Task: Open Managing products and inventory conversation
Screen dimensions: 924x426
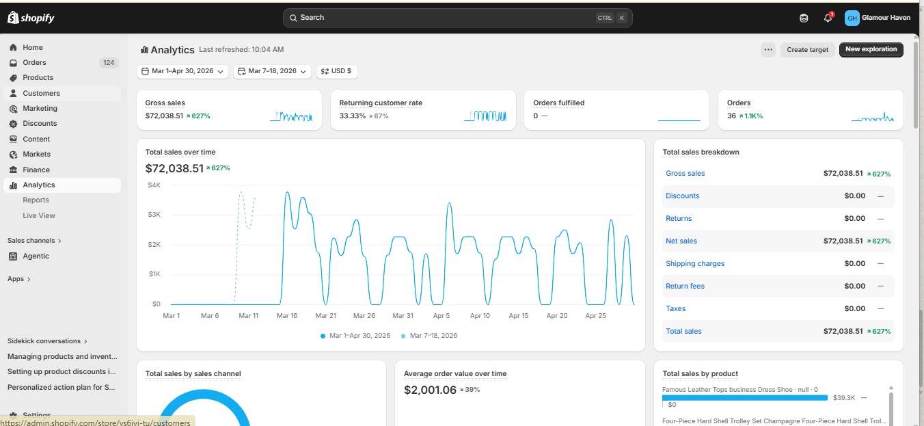Action: click(x=62, y=357)
